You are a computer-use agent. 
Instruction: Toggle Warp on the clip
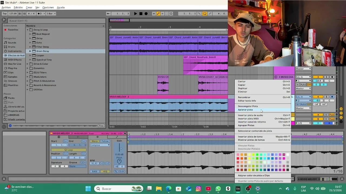click(x=94, y=141)
